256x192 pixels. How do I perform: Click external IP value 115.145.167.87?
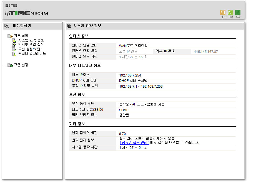206,52
